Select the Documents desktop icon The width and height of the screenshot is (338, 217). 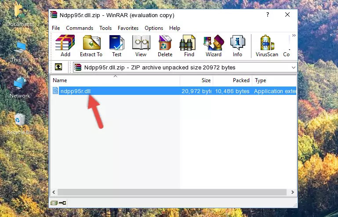[x=20, y=15]
